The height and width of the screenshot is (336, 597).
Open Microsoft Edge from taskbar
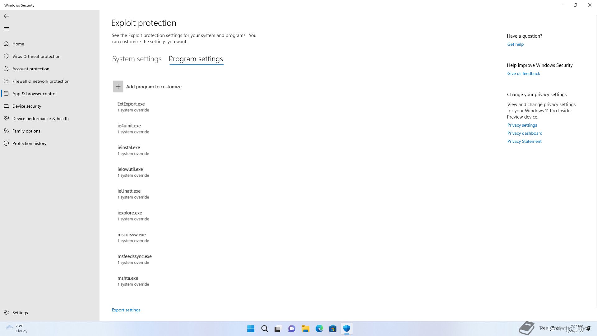tap(319, 329)
